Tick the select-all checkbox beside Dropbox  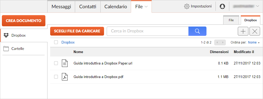56,42
